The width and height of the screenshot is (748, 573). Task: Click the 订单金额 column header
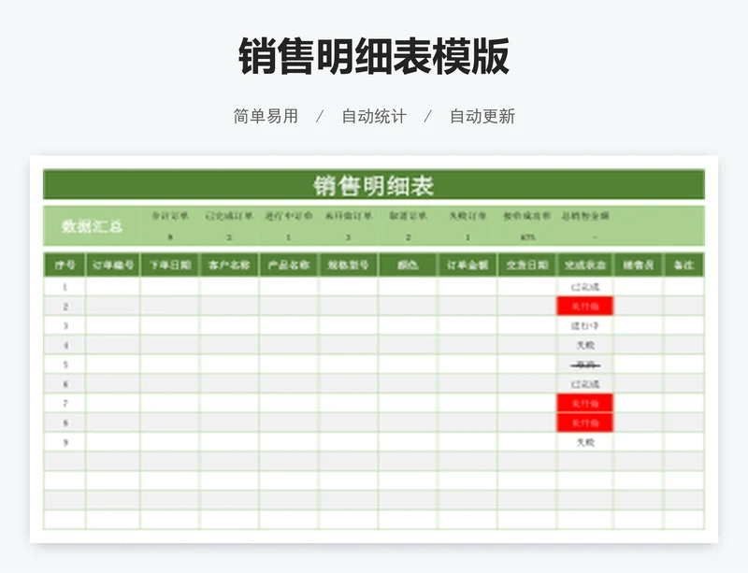[467, 265]
